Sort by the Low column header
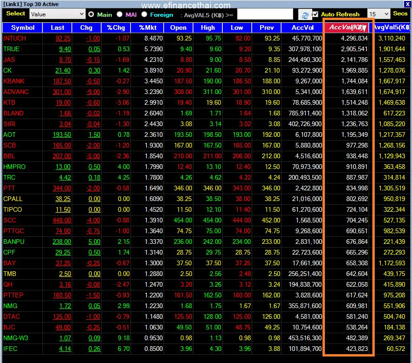The height and width of the screenshot is (363, 412). pos(237,27)
